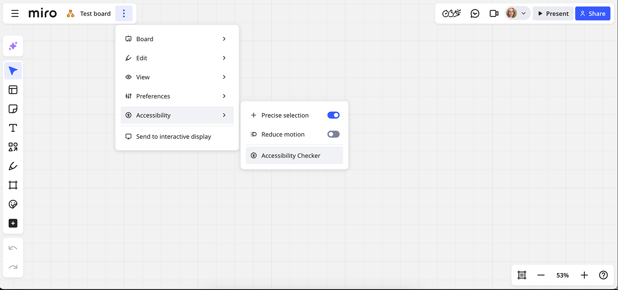Open the Shapes tool

tap(13, 147)
